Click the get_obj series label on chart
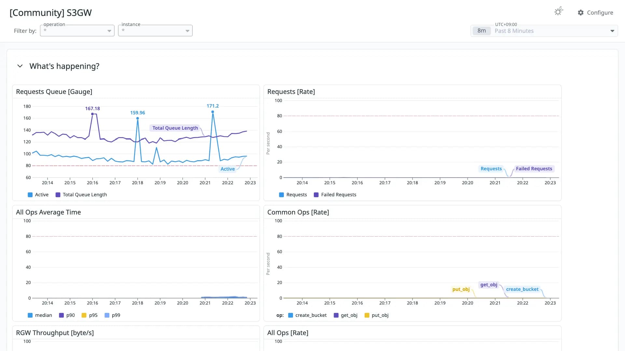 pos(489,285)
